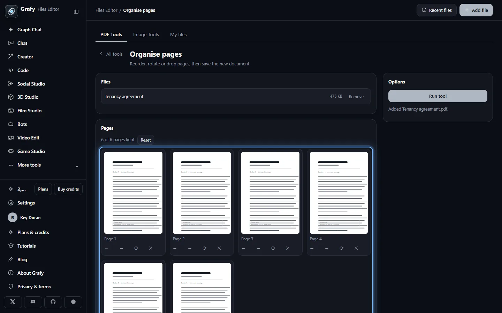The image size is (502, 313).
Task: Collapse the sidebar panel toggle
Action: [x=76, y=11]
